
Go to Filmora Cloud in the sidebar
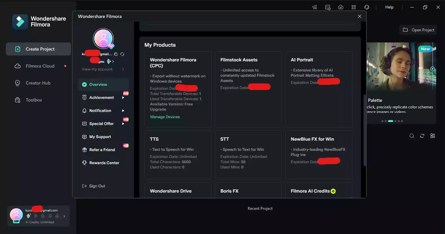click(x=38, y=66)
